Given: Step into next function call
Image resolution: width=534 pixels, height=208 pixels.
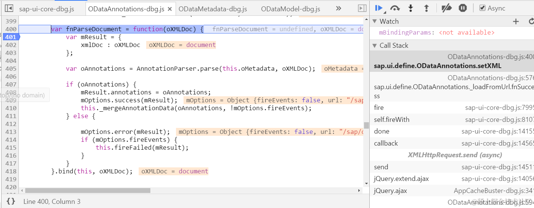Looking at the screenshot, I should click(x=411, y=8).
